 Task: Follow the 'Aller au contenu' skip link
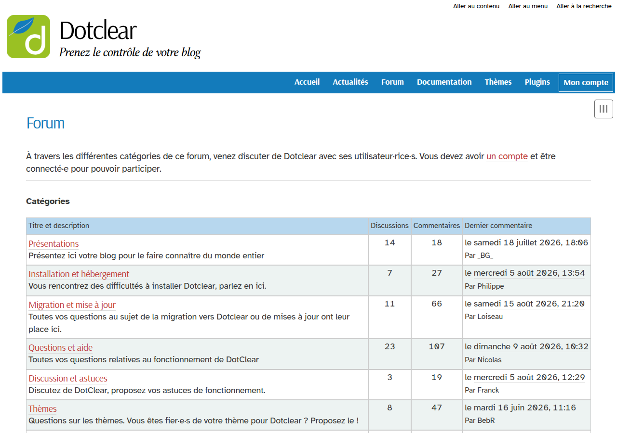tap(476, 6)
